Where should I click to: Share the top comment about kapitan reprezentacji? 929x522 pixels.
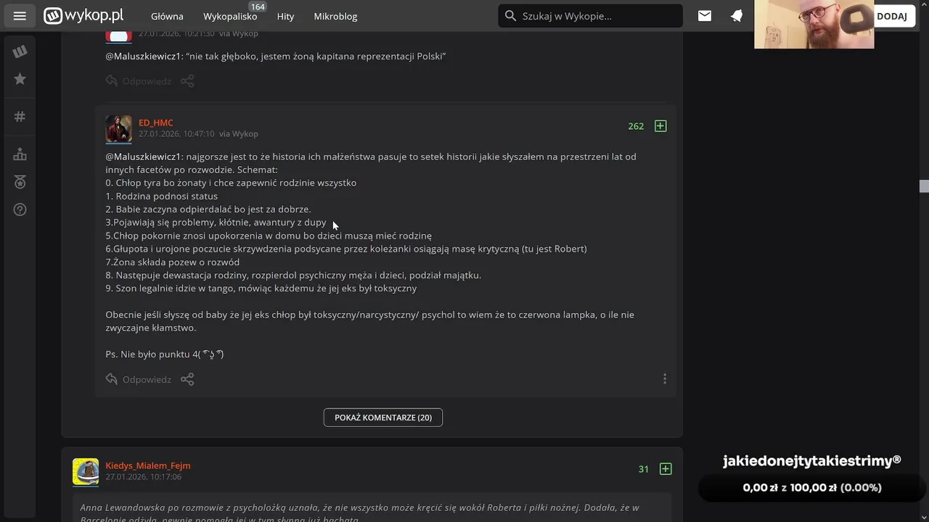[x=187, y=81]
